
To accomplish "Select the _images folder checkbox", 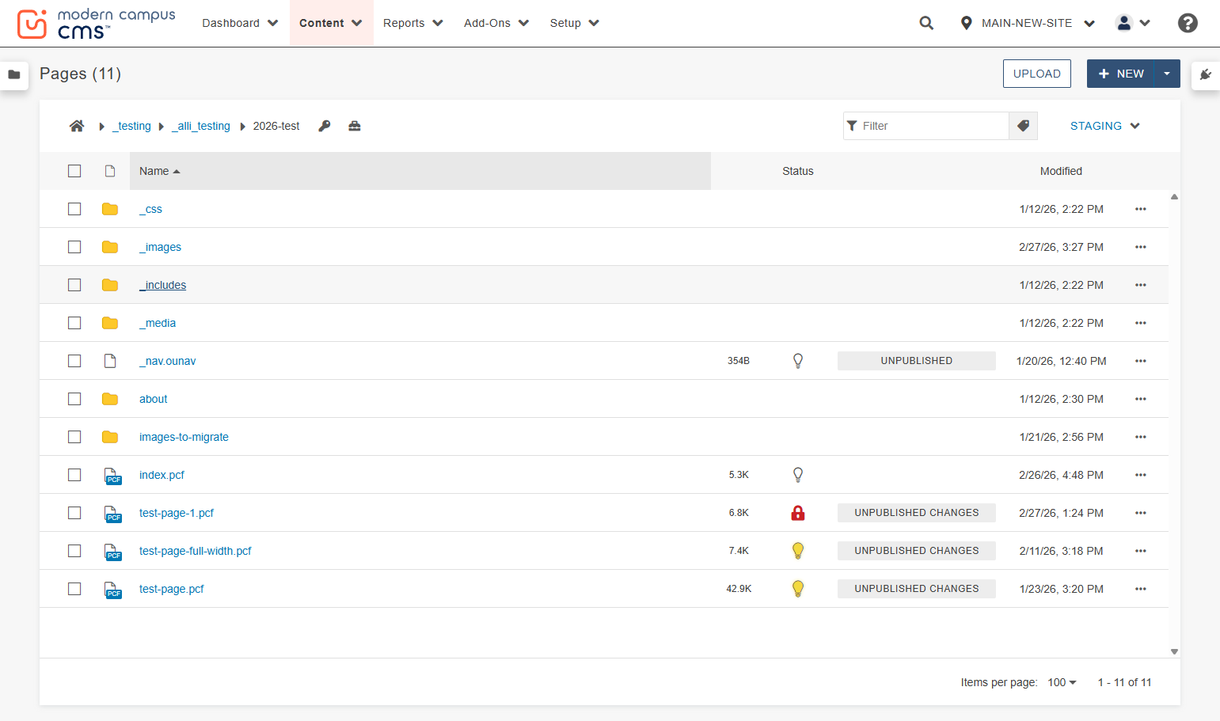I will tap(74, 247).
